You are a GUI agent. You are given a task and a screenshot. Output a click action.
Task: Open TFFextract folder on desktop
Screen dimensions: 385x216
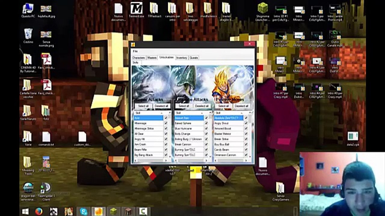(x=154, y=10)
